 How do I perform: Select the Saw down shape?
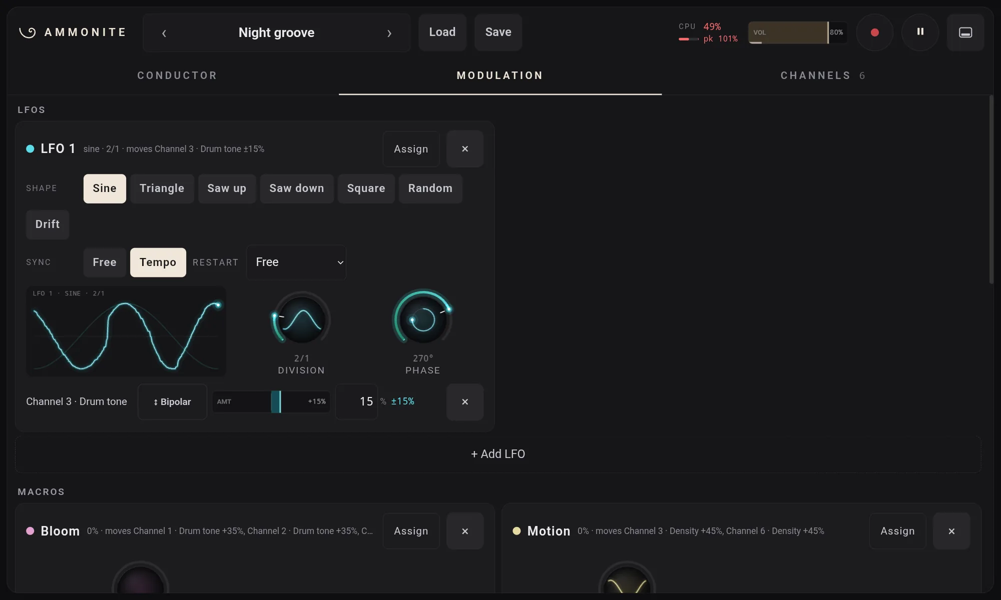pyautogui.click(x=297, y=188)
